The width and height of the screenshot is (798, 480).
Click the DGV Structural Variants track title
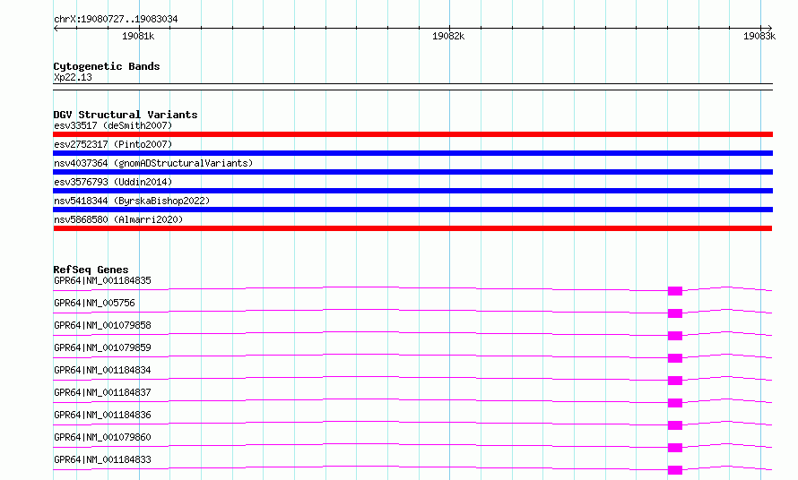click(126, 115)
